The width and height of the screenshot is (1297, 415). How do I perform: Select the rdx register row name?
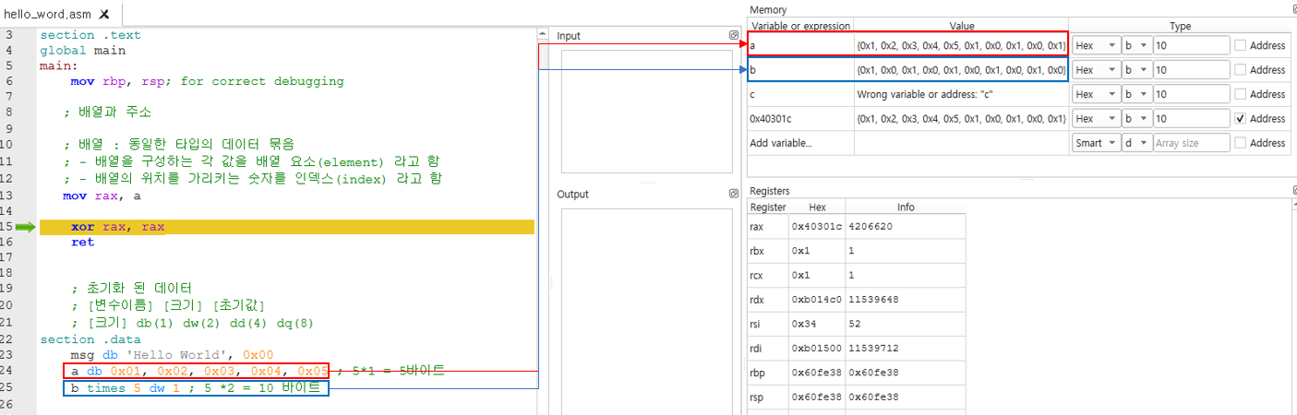pyautogui.click(x=768, y=300)
